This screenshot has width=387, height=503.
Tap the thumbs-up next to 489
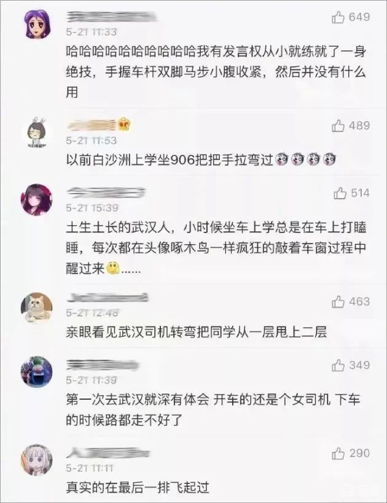(x=338, y=125)
